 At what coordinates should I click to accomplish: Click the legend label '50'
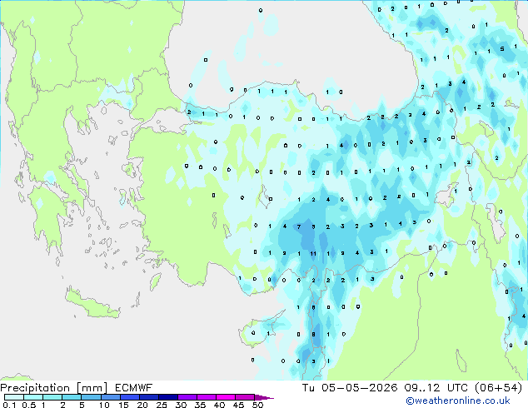click(x=257, y=405)
